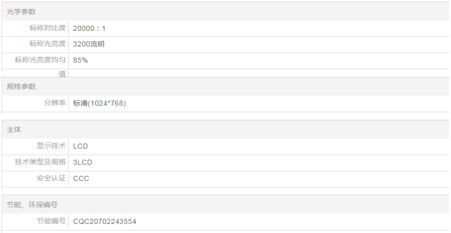Select the 标称光亮度 label
This screenshot has width=451, height=233.
click(47, 44)
